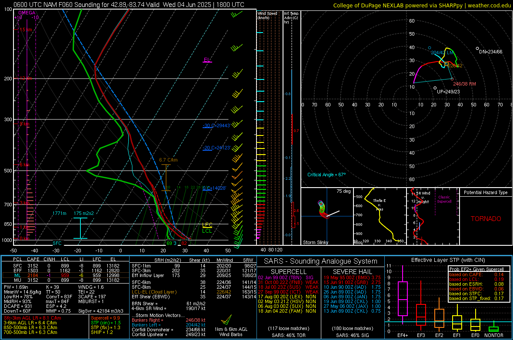This screenshot has height=340, width=513.
Task: Select the magenta EL marker on the skew-T
Action: point(207,60)
